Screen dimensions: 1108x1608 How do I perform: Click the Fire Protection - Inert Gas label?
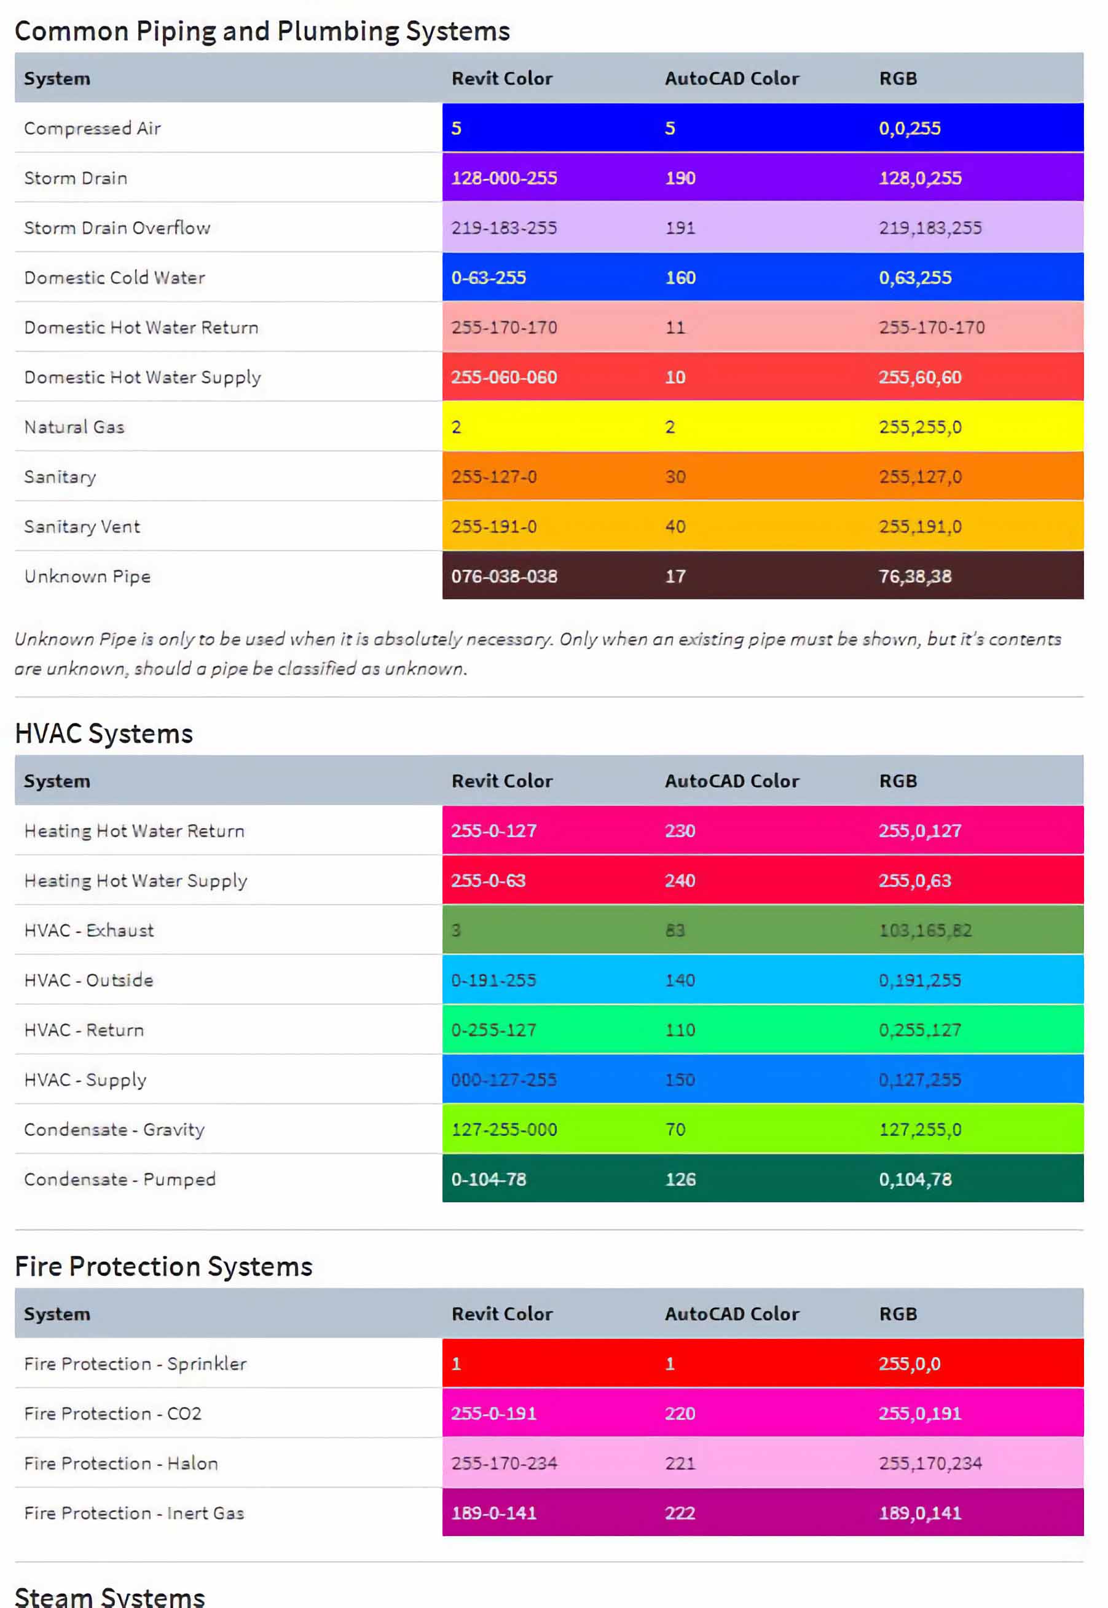[x=134, y=1513]
